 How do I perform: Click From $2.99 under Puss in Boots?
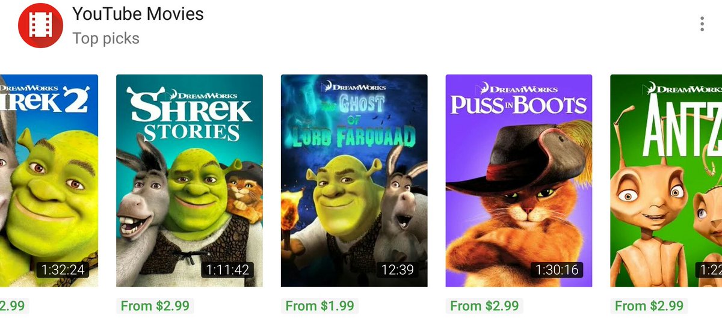[484, 306]
